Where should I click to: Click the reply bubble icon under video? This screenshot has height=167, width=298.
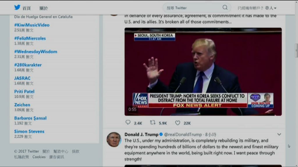[x=128, y=123]
